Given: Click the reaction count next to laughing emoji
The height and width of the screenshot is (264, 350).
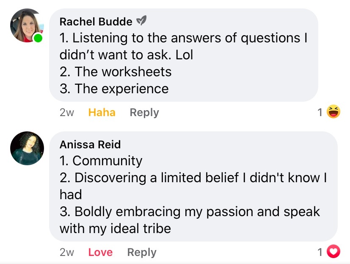Looking at the screenshot, I should click(320, 113).
